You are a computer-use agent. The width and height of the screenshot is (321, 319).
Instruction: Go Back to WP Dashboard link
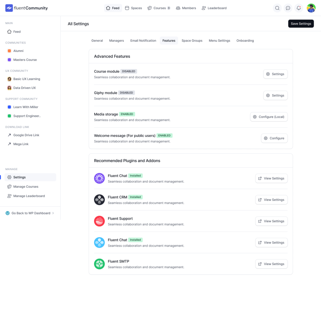click(x=30, y=213)
